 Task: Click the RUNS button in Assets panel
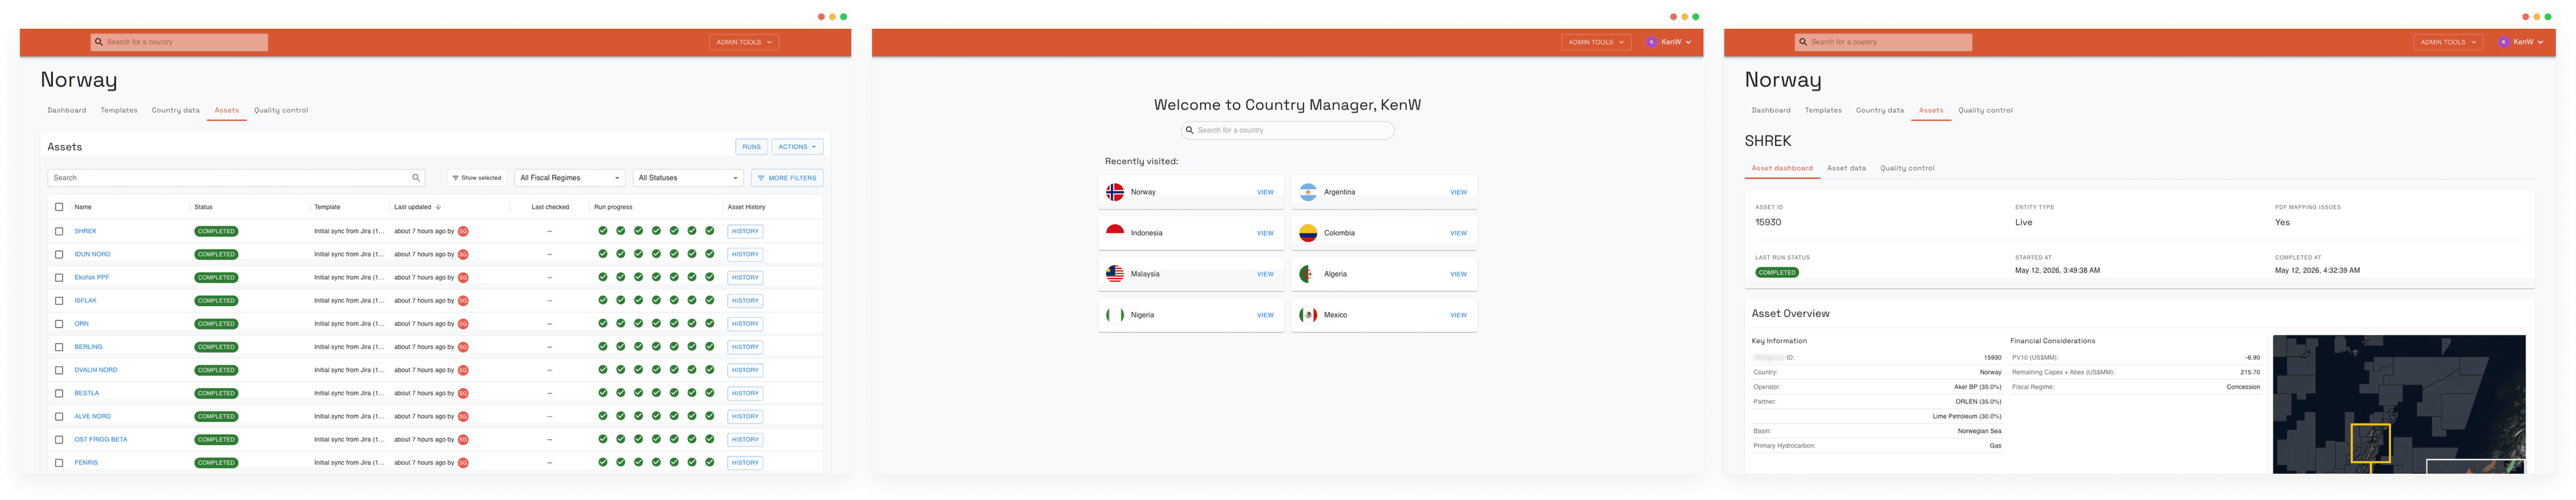752,147
